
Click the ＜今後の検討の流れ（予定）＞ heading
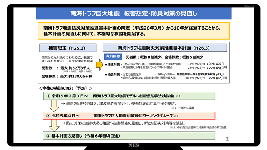pyautogui.click(x=65, y=88)
